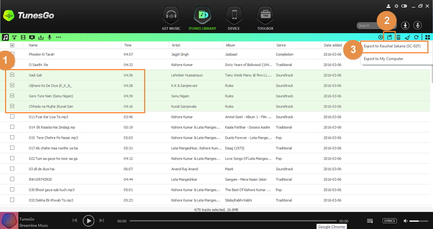Click the playback progress bar
Viewport: 433px width, 229px height.
pyautogui.click(x=233, y=221)
